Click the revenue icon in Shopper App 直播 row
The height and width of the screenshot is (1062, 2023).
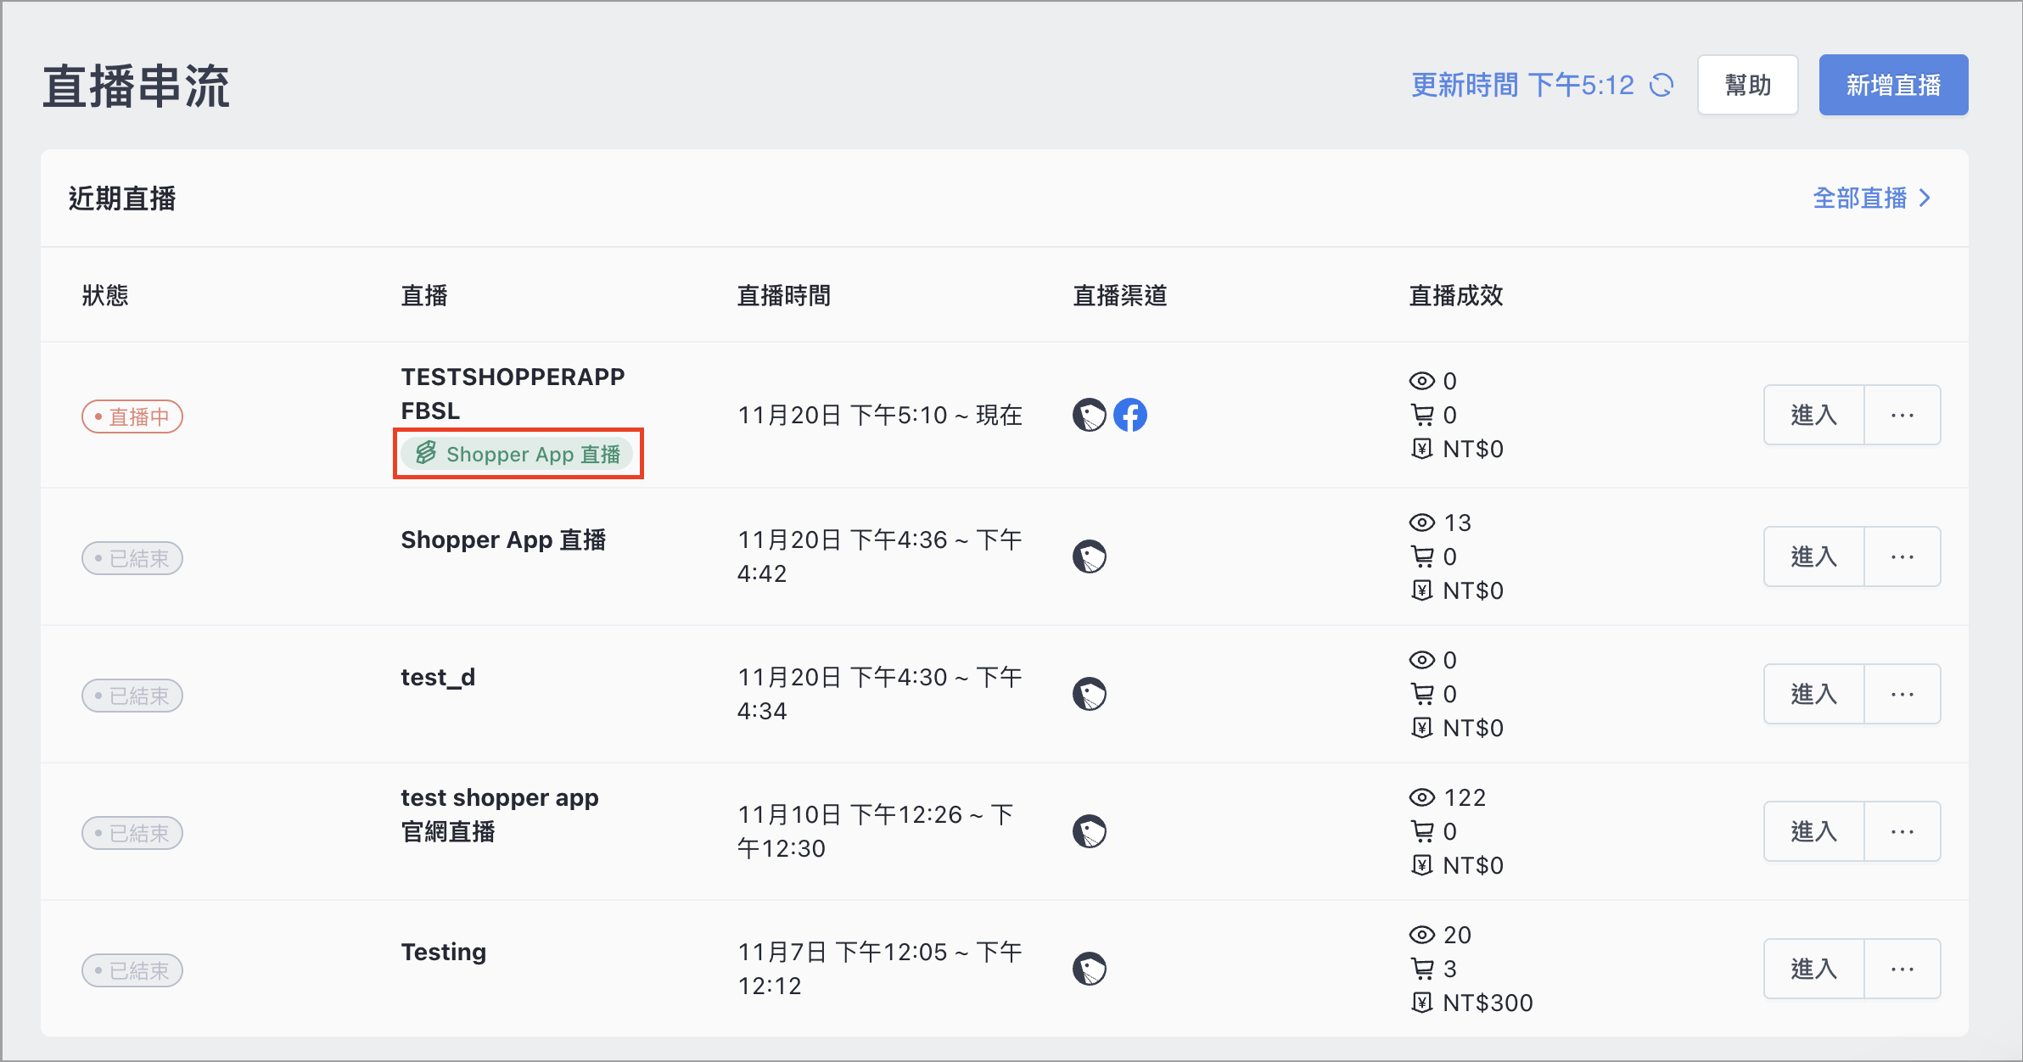pyautogui.click(x=1422, y=590)
